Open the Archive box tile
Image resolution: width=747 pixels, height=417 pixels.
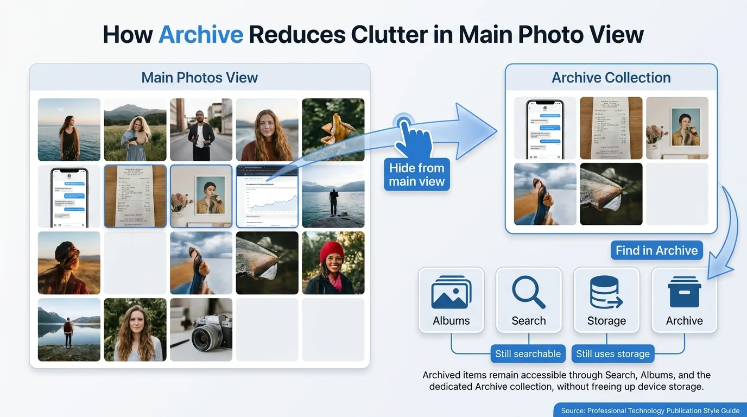click(684, 300)
